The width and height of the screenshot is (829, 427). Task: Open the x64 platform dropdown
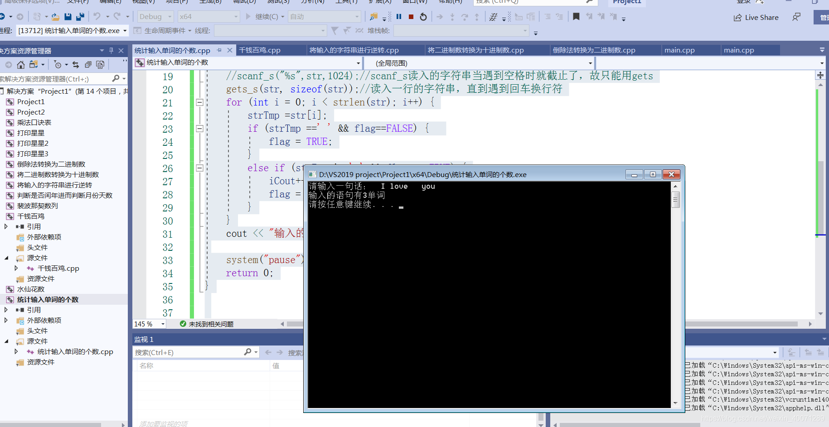point(208,17)
